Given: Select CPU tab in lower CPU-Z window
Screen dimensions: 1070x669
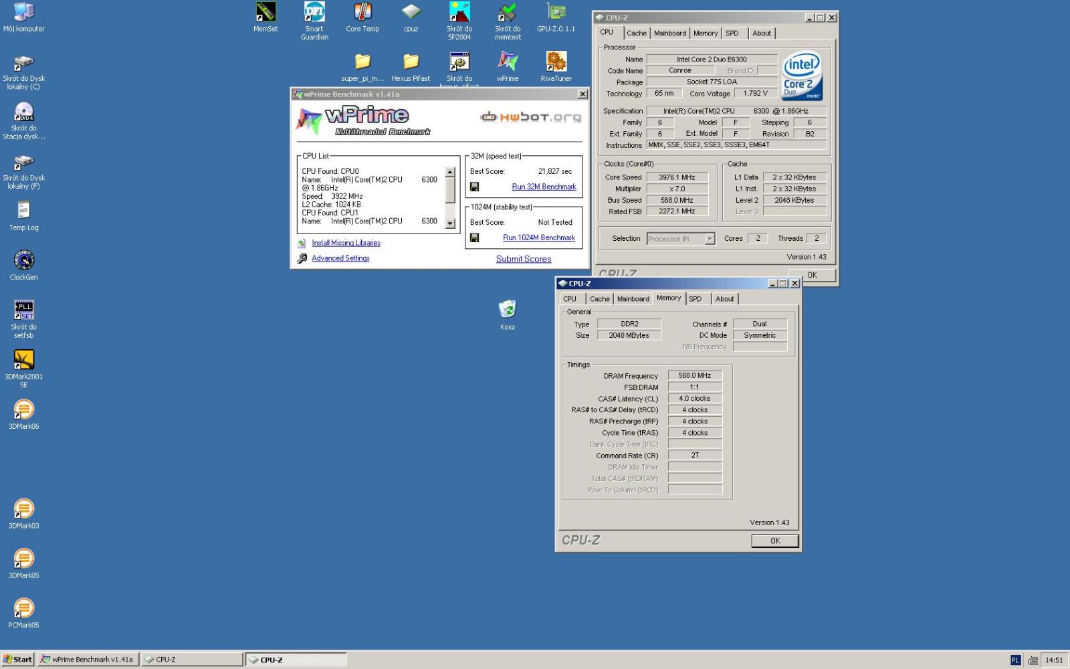Looking at the screenshot, I should pos(570,299).
